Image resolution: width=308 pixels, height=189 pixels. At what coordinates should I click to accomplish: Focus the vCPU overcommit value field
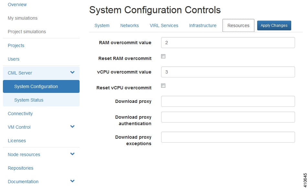228,72
